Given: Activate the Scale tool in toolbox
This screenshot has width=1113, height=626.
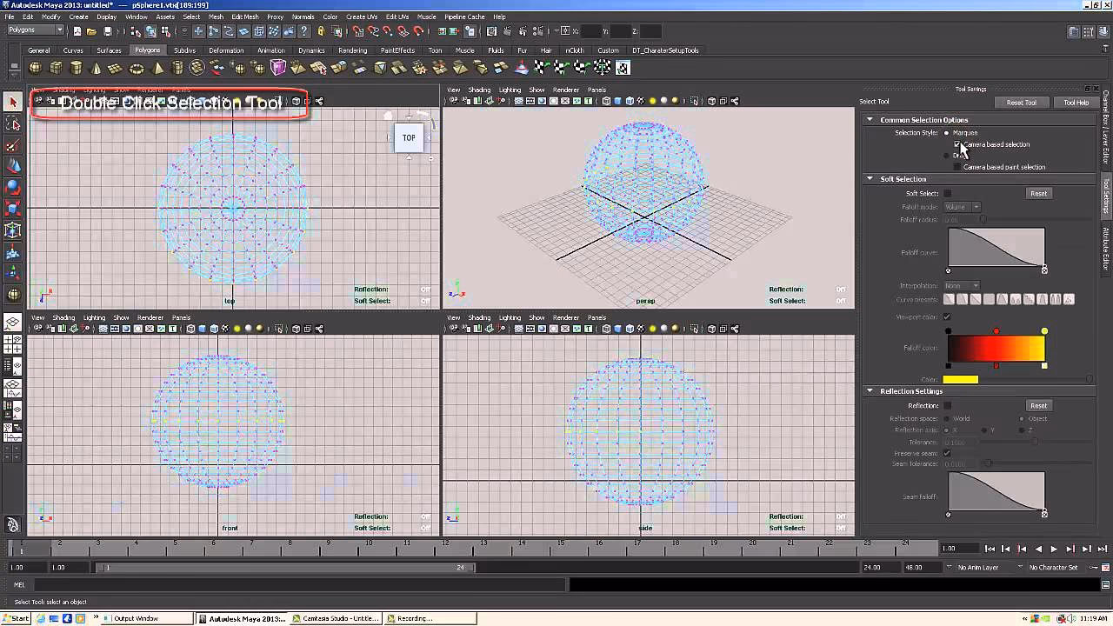Looking at the screenshot, I should 12,209.
